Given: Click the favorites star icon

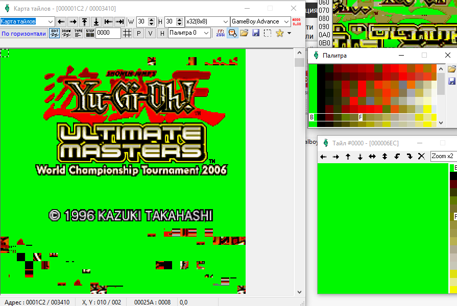Looking at the screenshot, I should coord(279,33).
